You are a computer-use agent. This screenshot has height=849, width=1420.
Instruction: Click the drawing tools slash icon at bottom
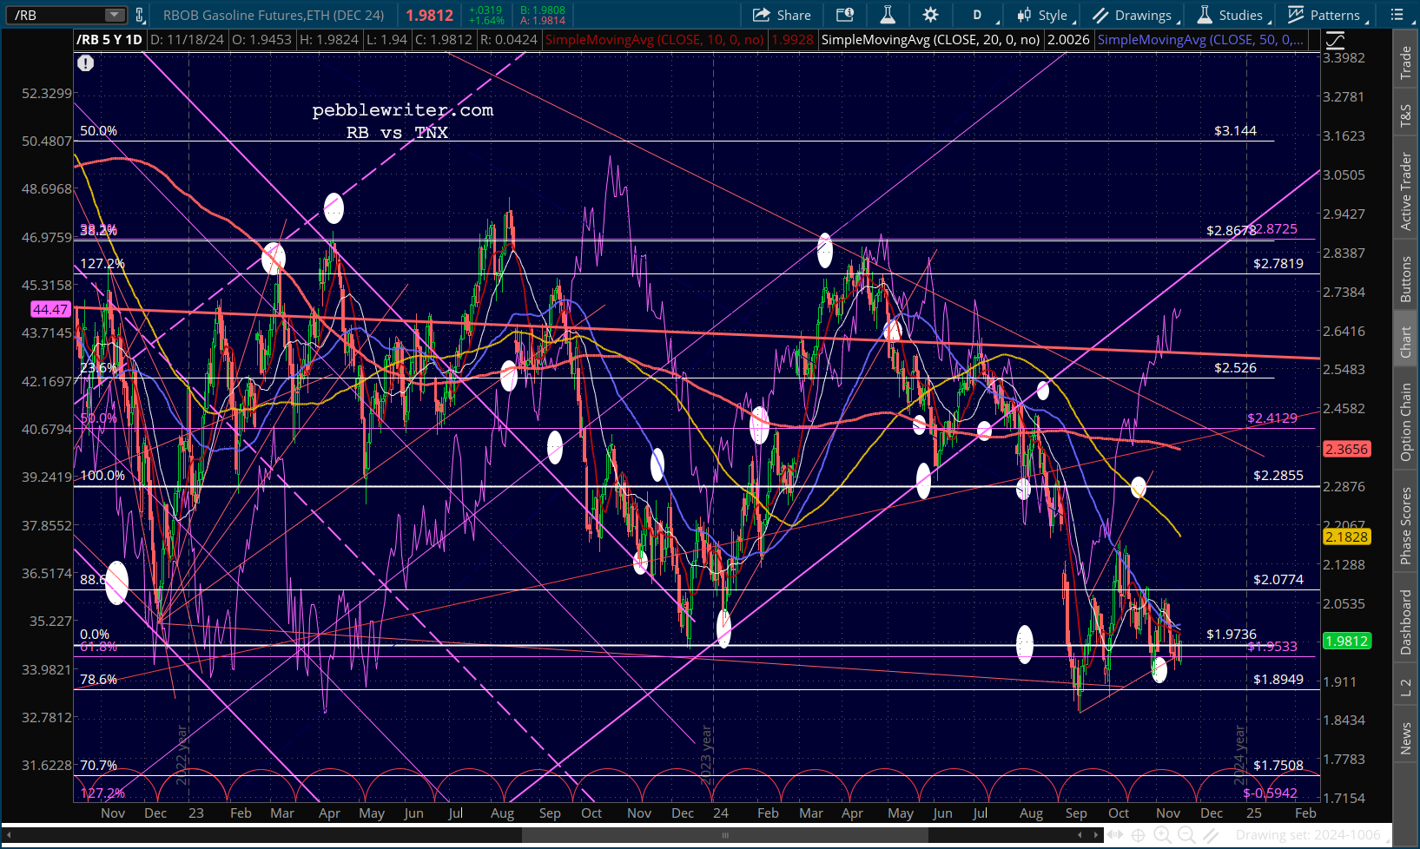1211,835
